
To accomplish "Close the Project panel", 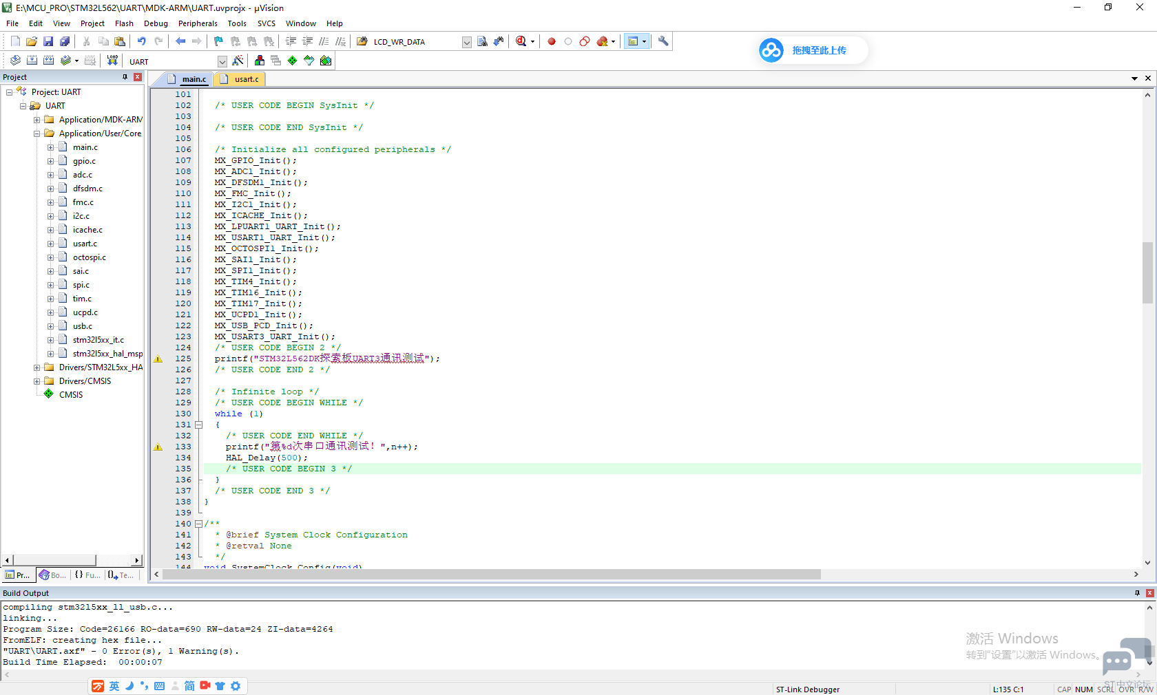I will pos(138,77).
